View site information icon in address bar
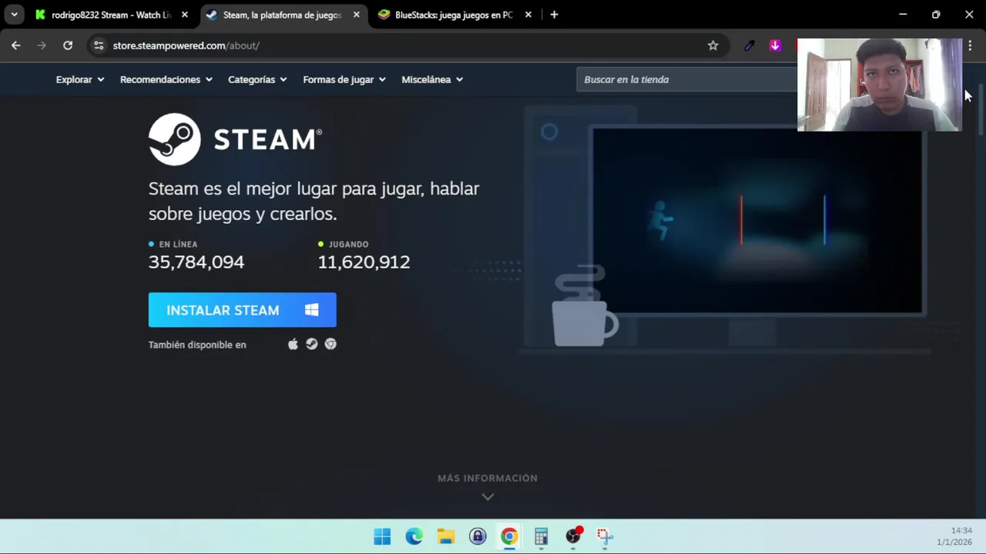Image resolution: width=986 pixels, height=554 pixels. coord(99,45)
